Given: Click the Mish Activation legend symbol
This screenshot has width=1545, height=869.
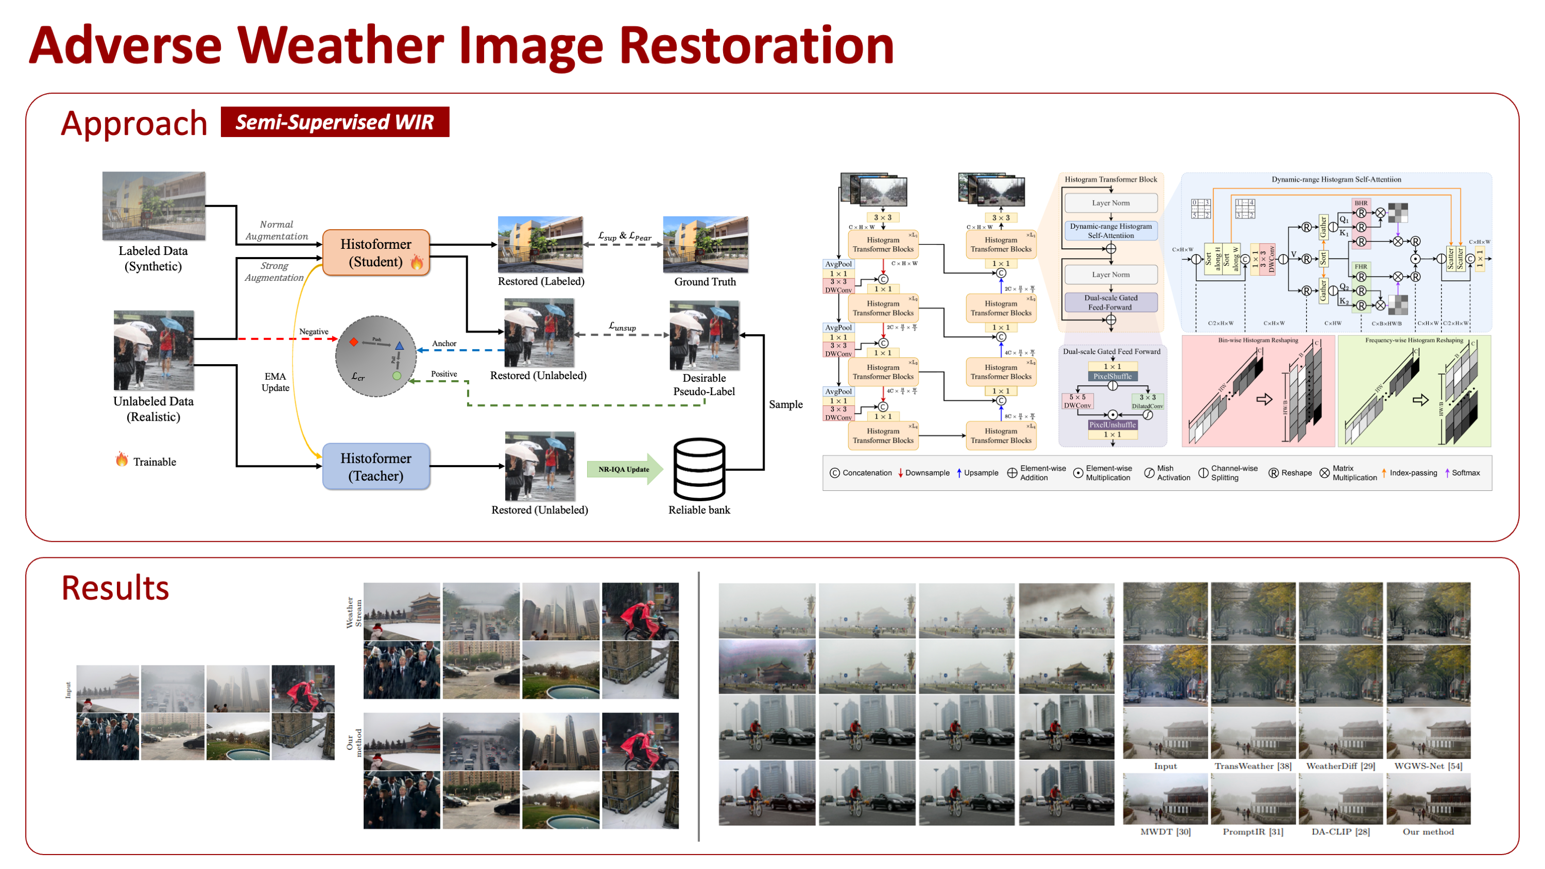Looking at the screenshot, I should [1149, 473].
